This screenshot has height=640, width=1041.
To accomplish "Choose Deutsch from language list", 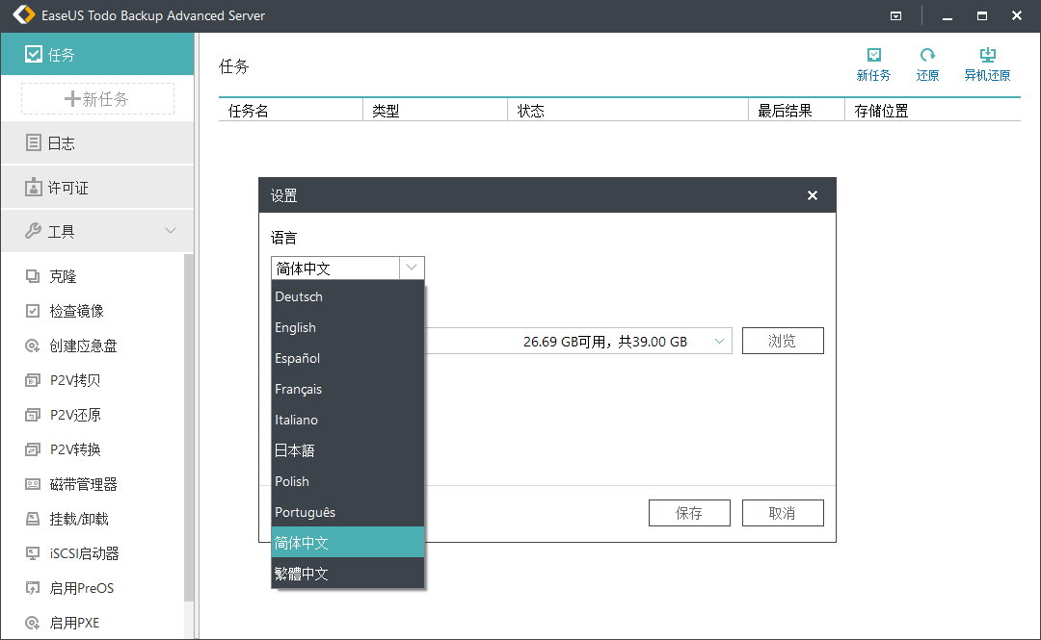I will pyautogui.click(x=348, y=296).
